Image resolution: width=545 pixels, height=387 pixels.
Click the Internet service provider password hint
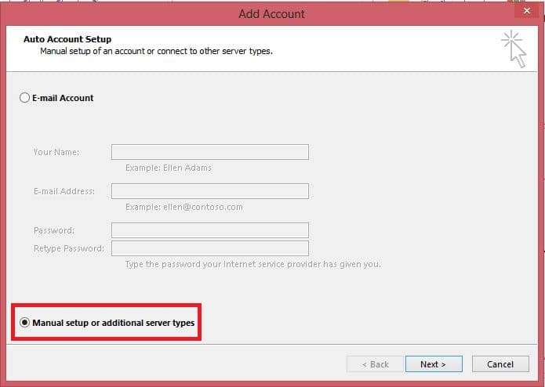pyautogui.click(x=253, y=264)
